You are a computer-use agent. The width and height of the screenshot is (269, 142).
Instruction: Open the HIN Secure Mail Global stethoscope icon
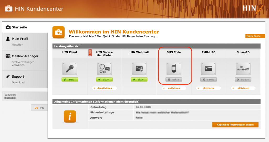point(104,69)
